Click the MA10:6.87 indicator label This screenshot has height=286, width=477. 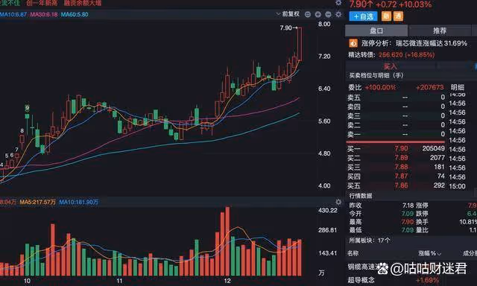point(13,14)
